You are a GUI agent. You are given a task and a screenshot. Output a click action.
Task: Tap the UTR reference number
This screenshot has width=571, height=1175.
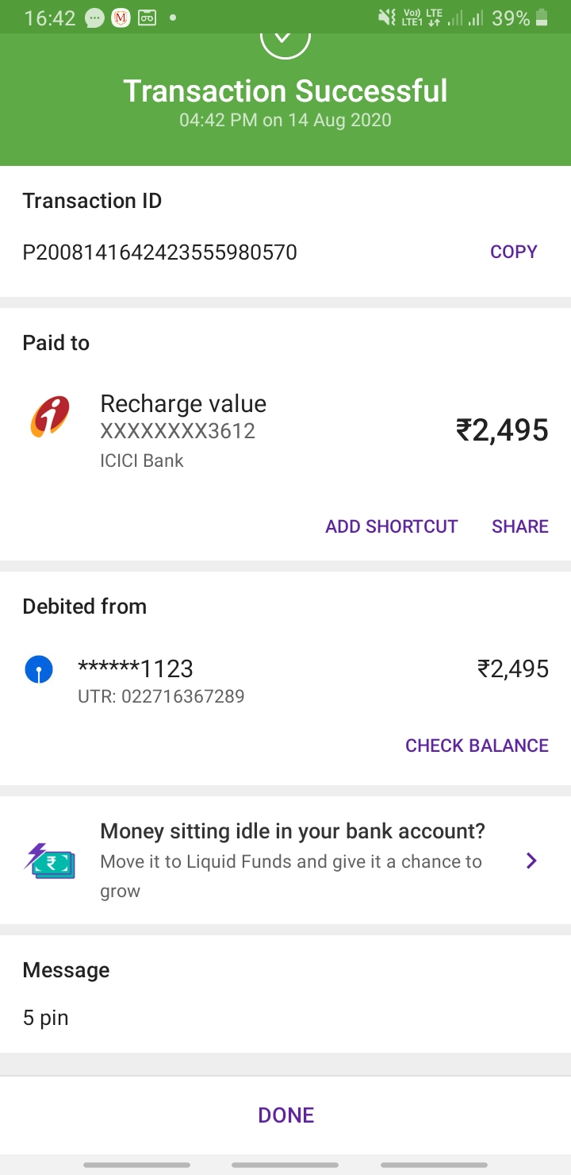161,697
